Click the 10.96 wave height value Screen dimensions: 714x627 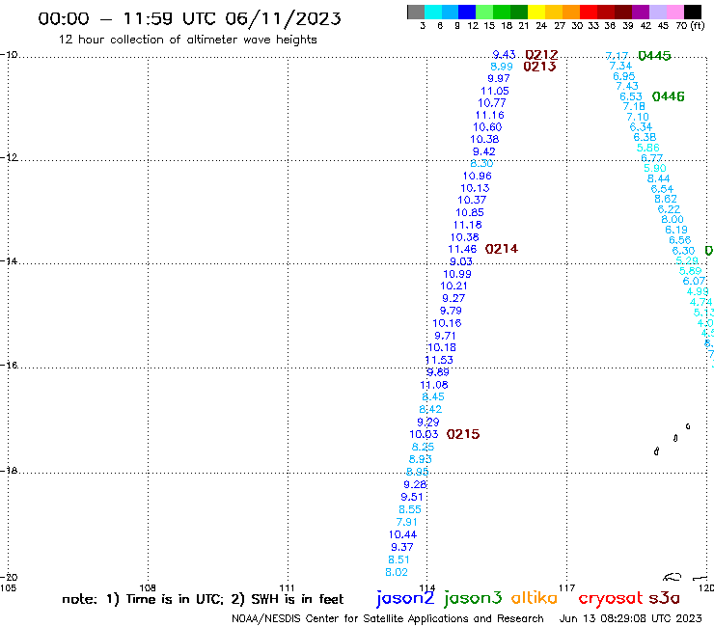(478, 176)
